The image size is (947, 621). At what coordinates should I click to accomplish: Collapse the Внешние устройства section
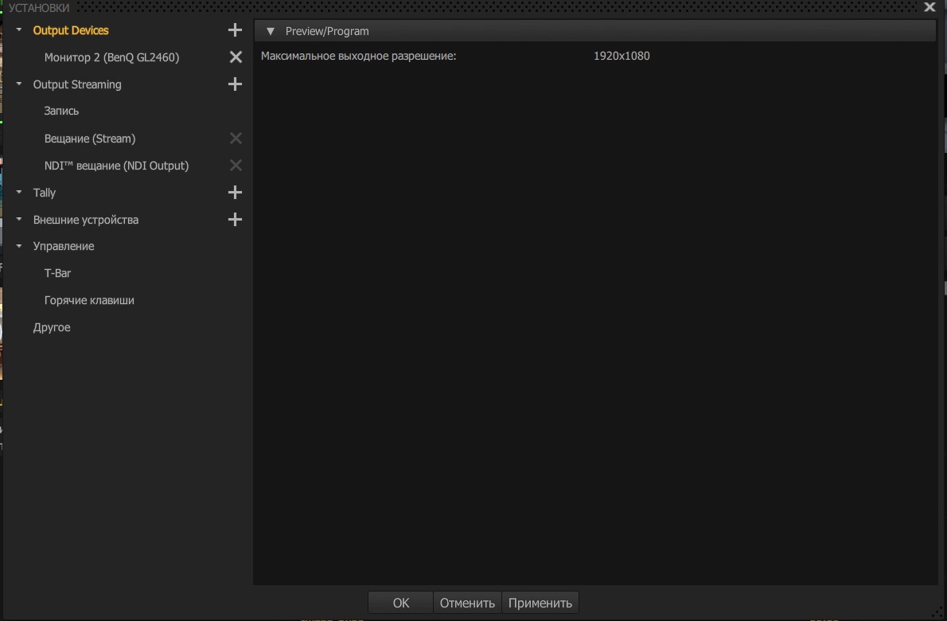click(x=19, y=219)
